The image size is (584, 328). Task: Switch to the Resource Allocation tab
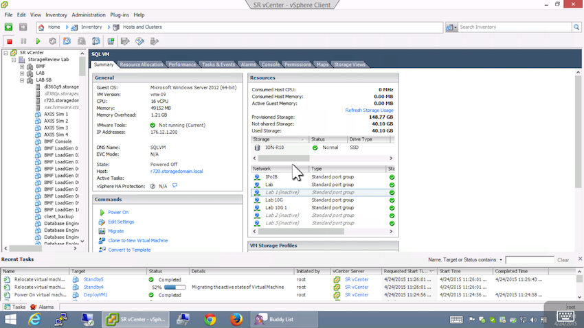tap(141, 65)
